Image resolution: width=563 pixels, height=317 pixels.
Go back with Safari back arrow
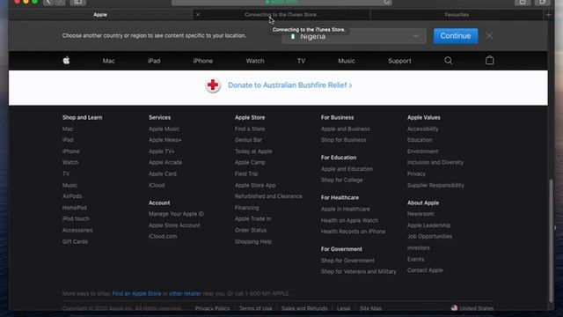[x=48, y=2]
